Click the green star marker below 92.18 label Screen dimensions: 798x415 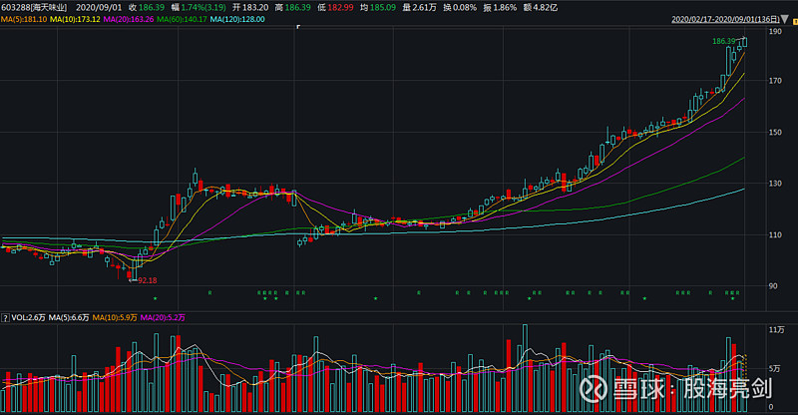(156, 298)
